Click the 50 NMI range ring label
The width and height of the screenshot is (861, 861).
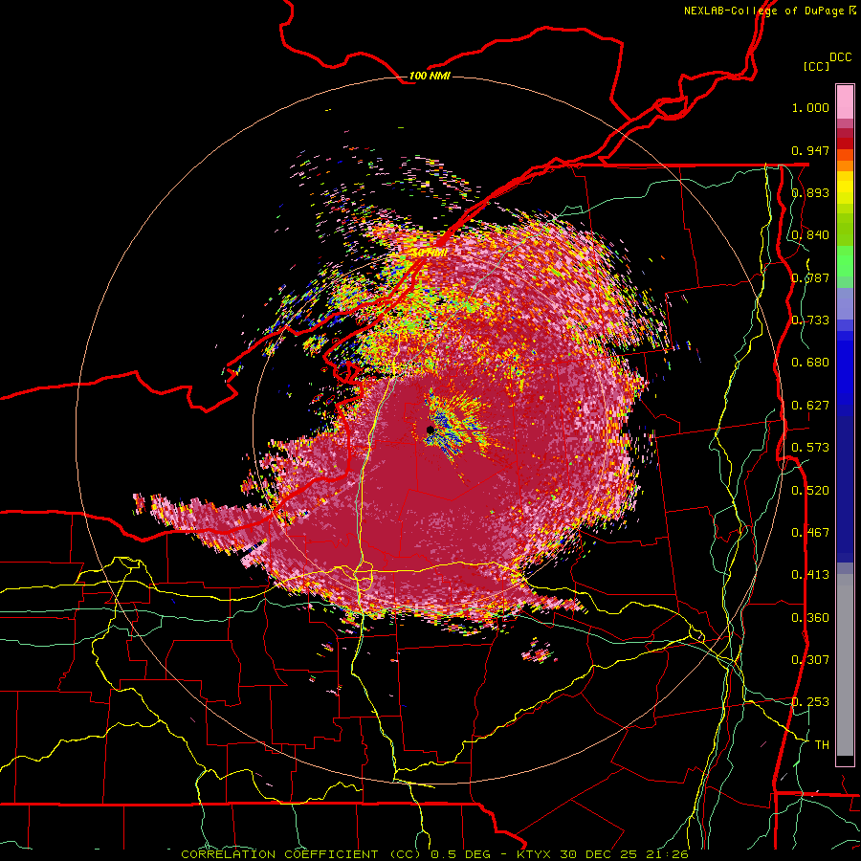(430, 253)
